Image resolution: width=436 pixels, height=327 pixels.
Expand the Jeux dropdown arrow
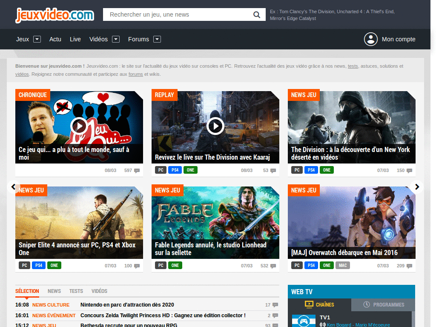37,39
